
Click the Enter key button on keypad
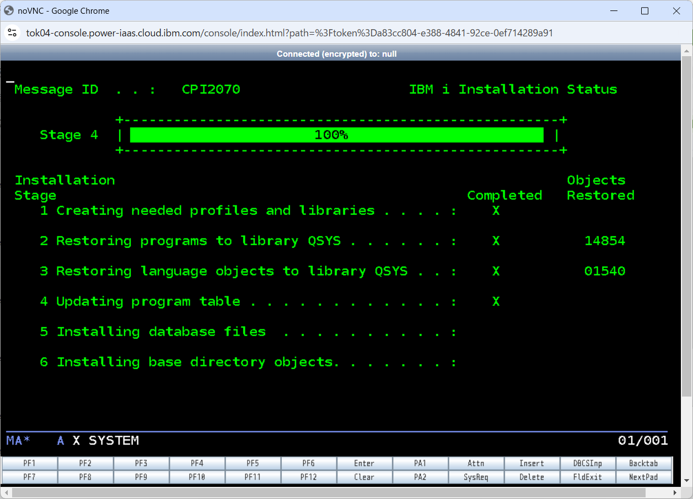(x=364, y=463)
